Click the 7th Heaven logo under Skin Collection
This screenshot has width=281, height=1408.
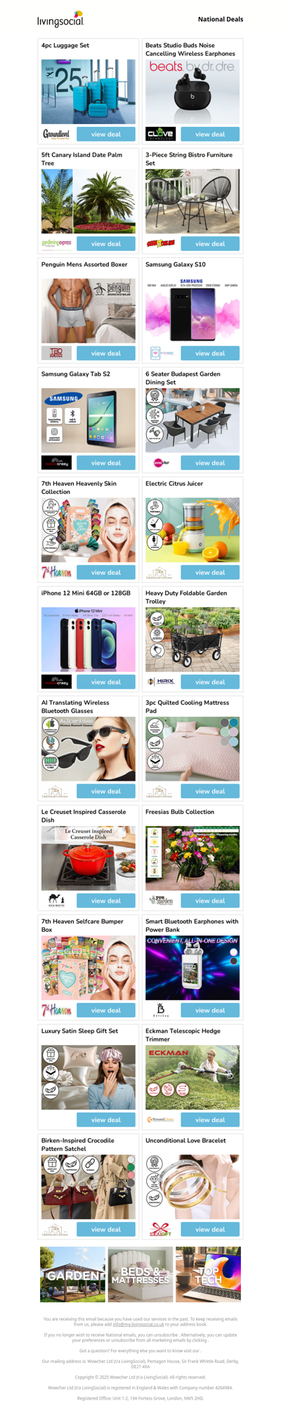coord(56,572)
